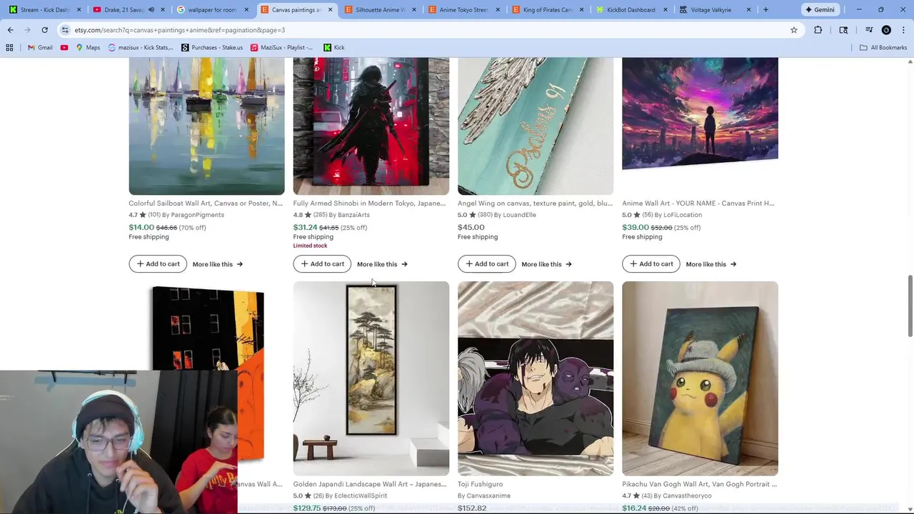Open the Colorful Sailboat Wall Art thumbnail
Viewport: 914px width, 514px height.
tap(206, 126)
